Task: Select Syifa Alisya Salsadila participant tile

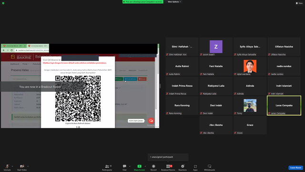Action: (x=250, y=47)
